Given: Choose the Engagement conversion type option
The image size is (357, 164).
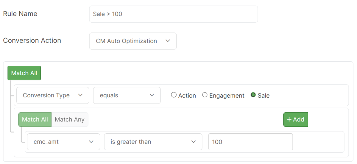Looking at the screenshot, I should pyautogui.click(x=205, y=95).
